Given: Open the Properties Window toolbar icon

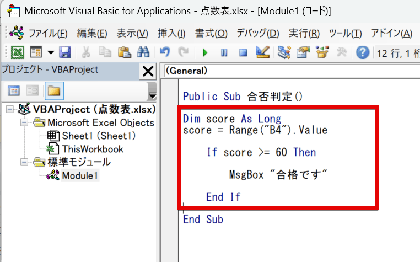Looking at the screenshot, I should tap(303, 52).
